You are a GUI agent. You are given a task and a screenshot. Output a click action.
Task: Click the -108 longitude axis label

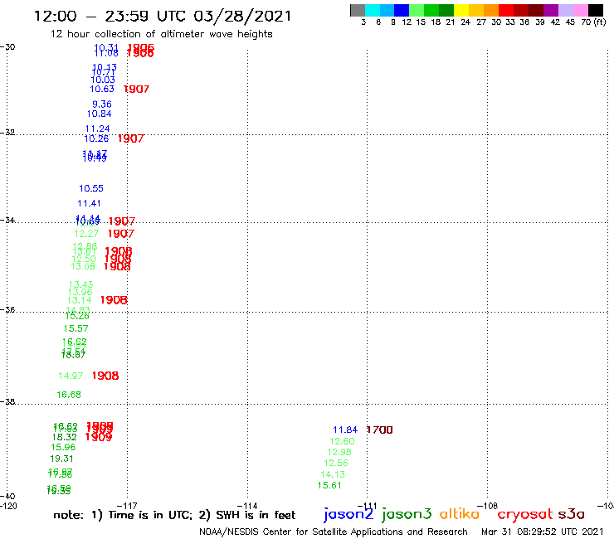coord(488,506)
